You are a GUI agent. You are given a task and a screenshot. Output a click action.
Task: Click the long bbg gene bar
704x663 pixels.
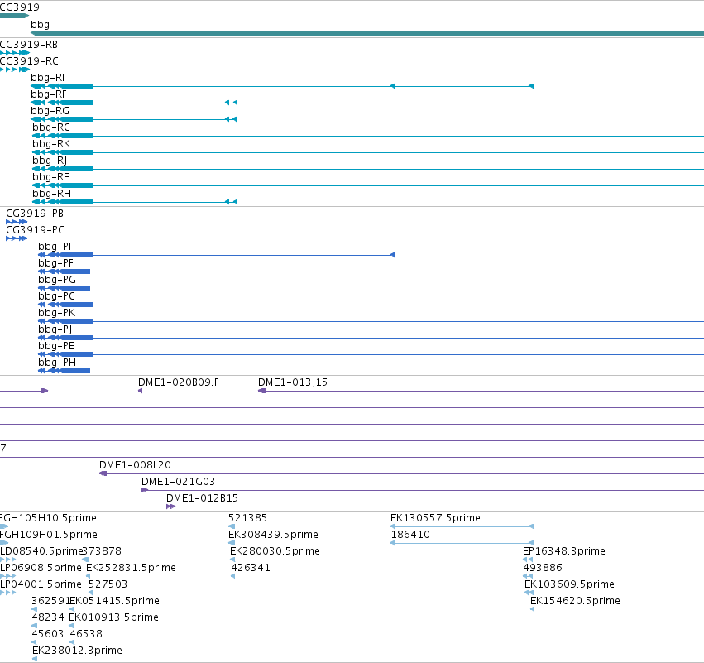click(366, 33)
